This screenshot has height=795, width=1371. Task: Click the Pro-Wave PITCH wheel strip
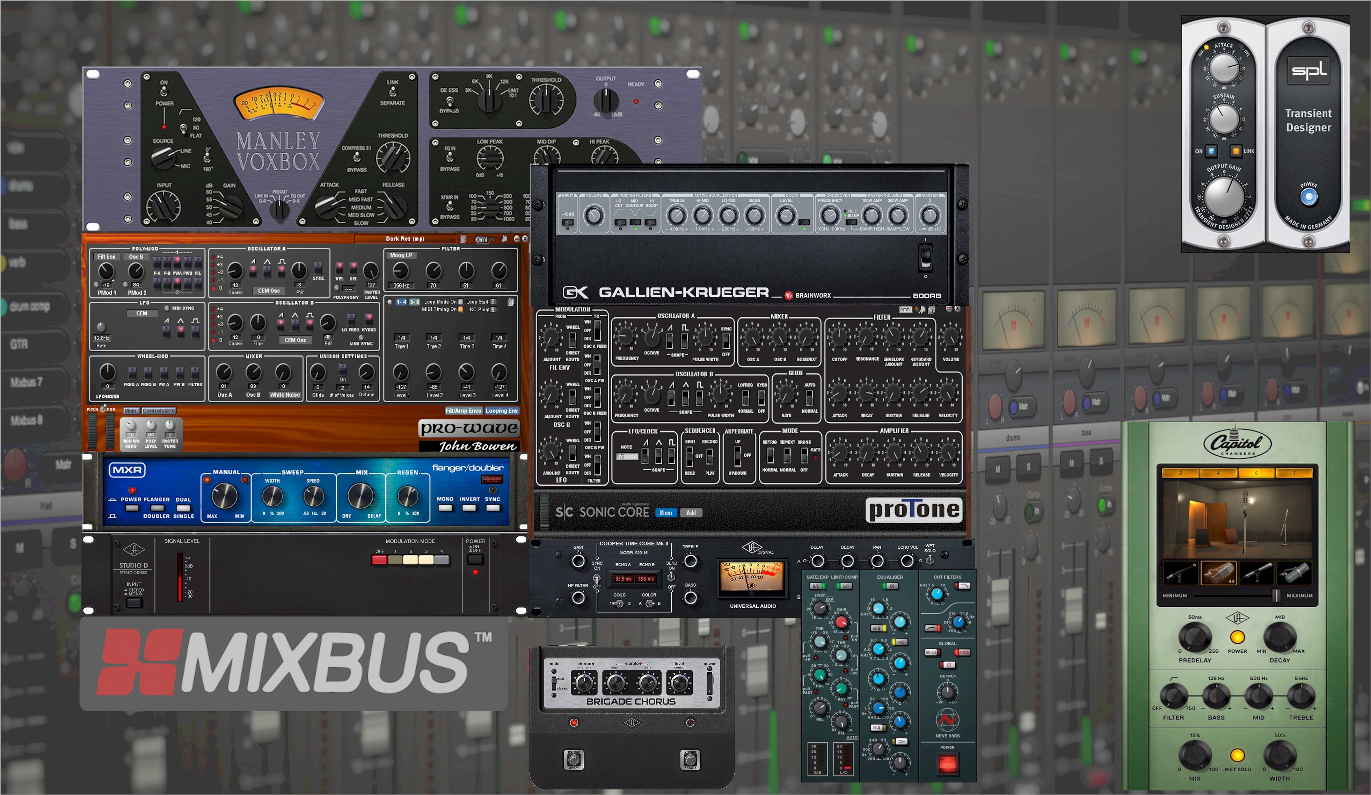[x=93, y=432]
